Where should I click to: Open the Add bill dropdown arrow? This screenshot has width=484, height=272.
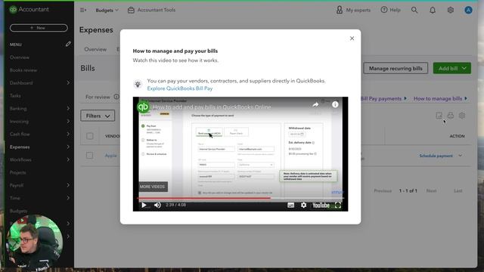click(x=464, y=68)
